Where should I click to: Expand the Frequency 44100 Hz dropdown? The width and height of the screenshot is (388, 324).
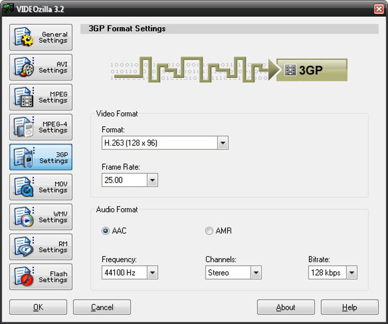[x=152, y=273]
